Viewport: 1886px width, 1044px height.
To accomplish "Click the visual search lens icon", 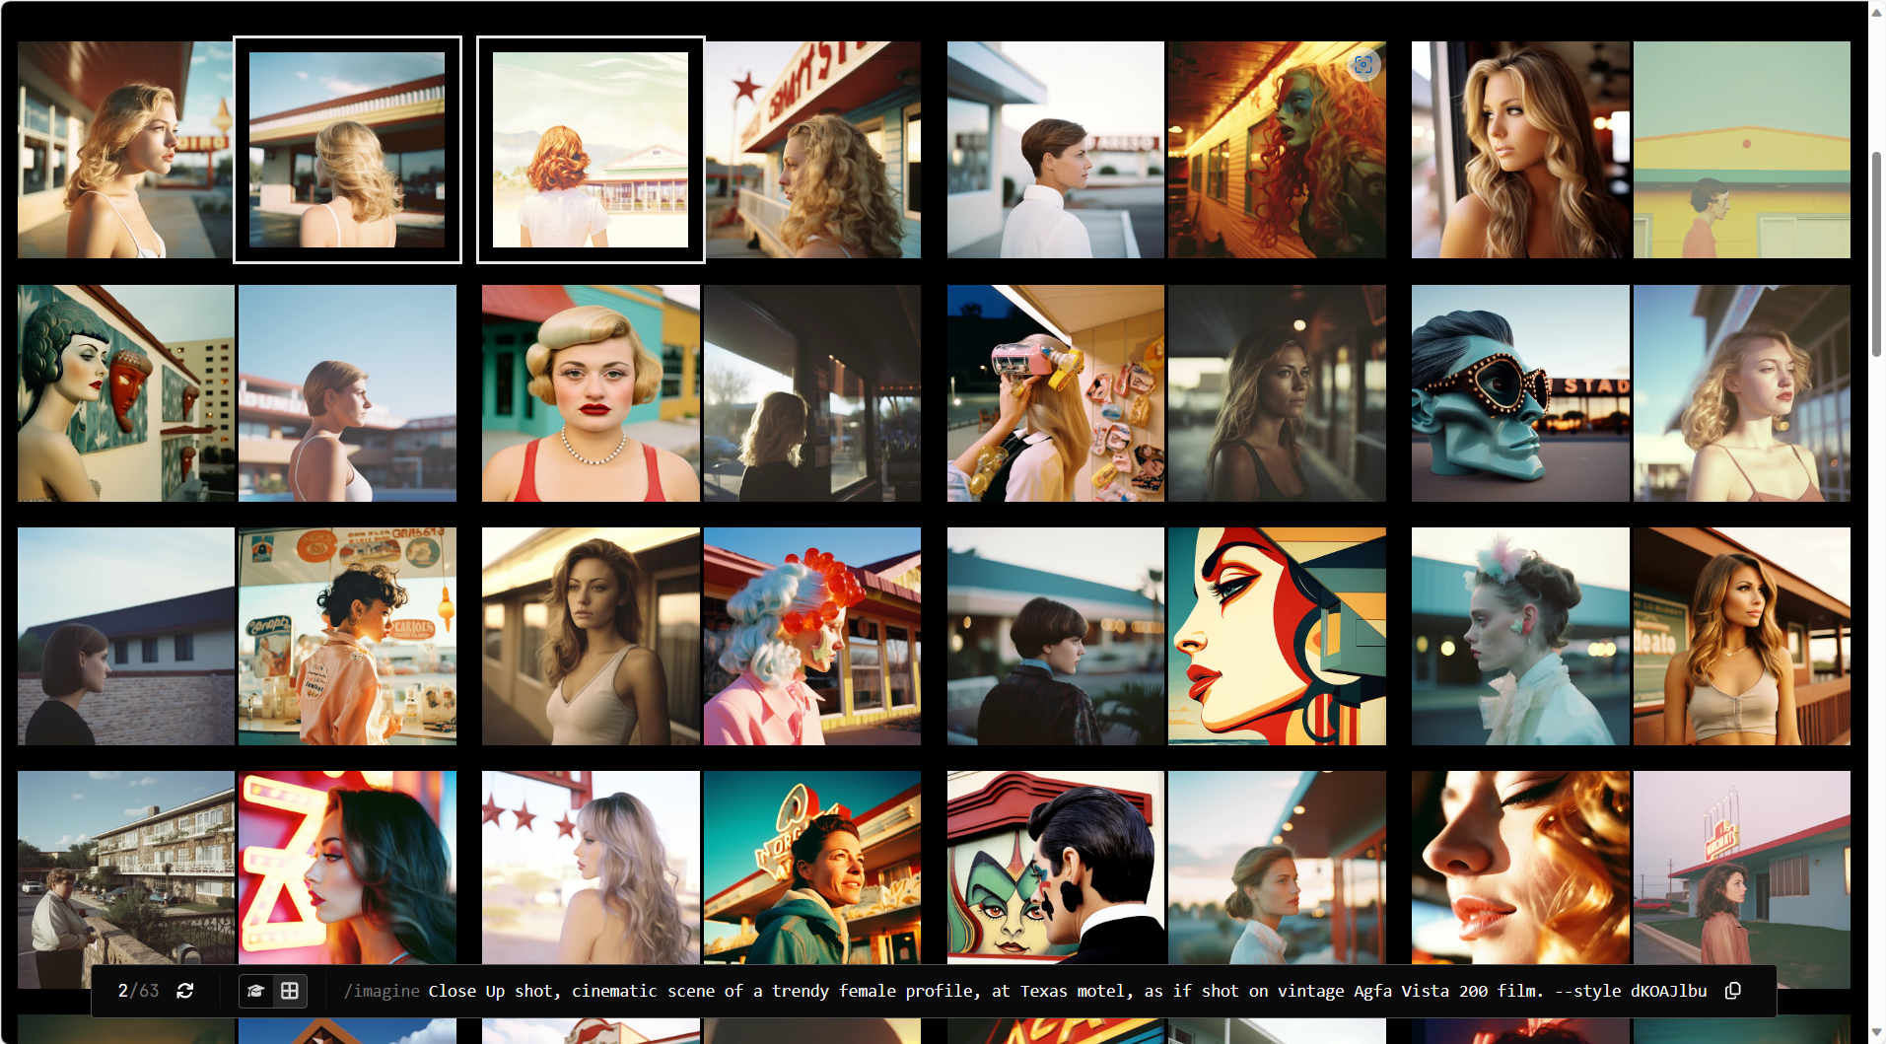I will pyautogui.click(x=1363, y=65).
